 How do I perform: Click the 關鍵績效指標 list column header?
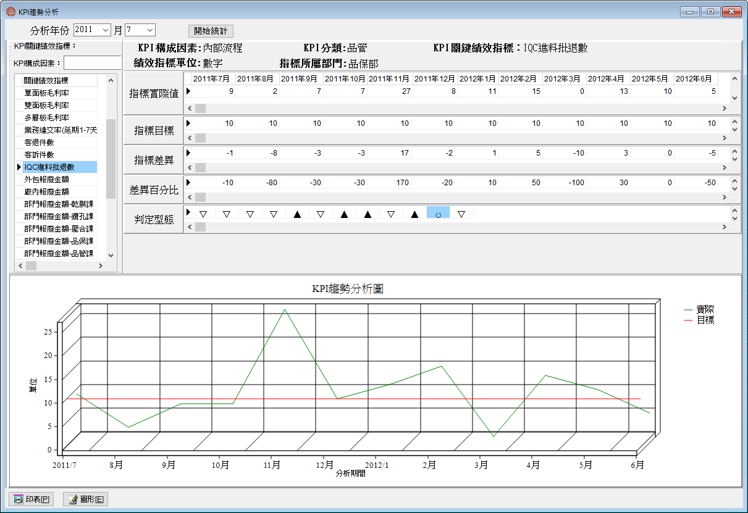tap(60, 80)
